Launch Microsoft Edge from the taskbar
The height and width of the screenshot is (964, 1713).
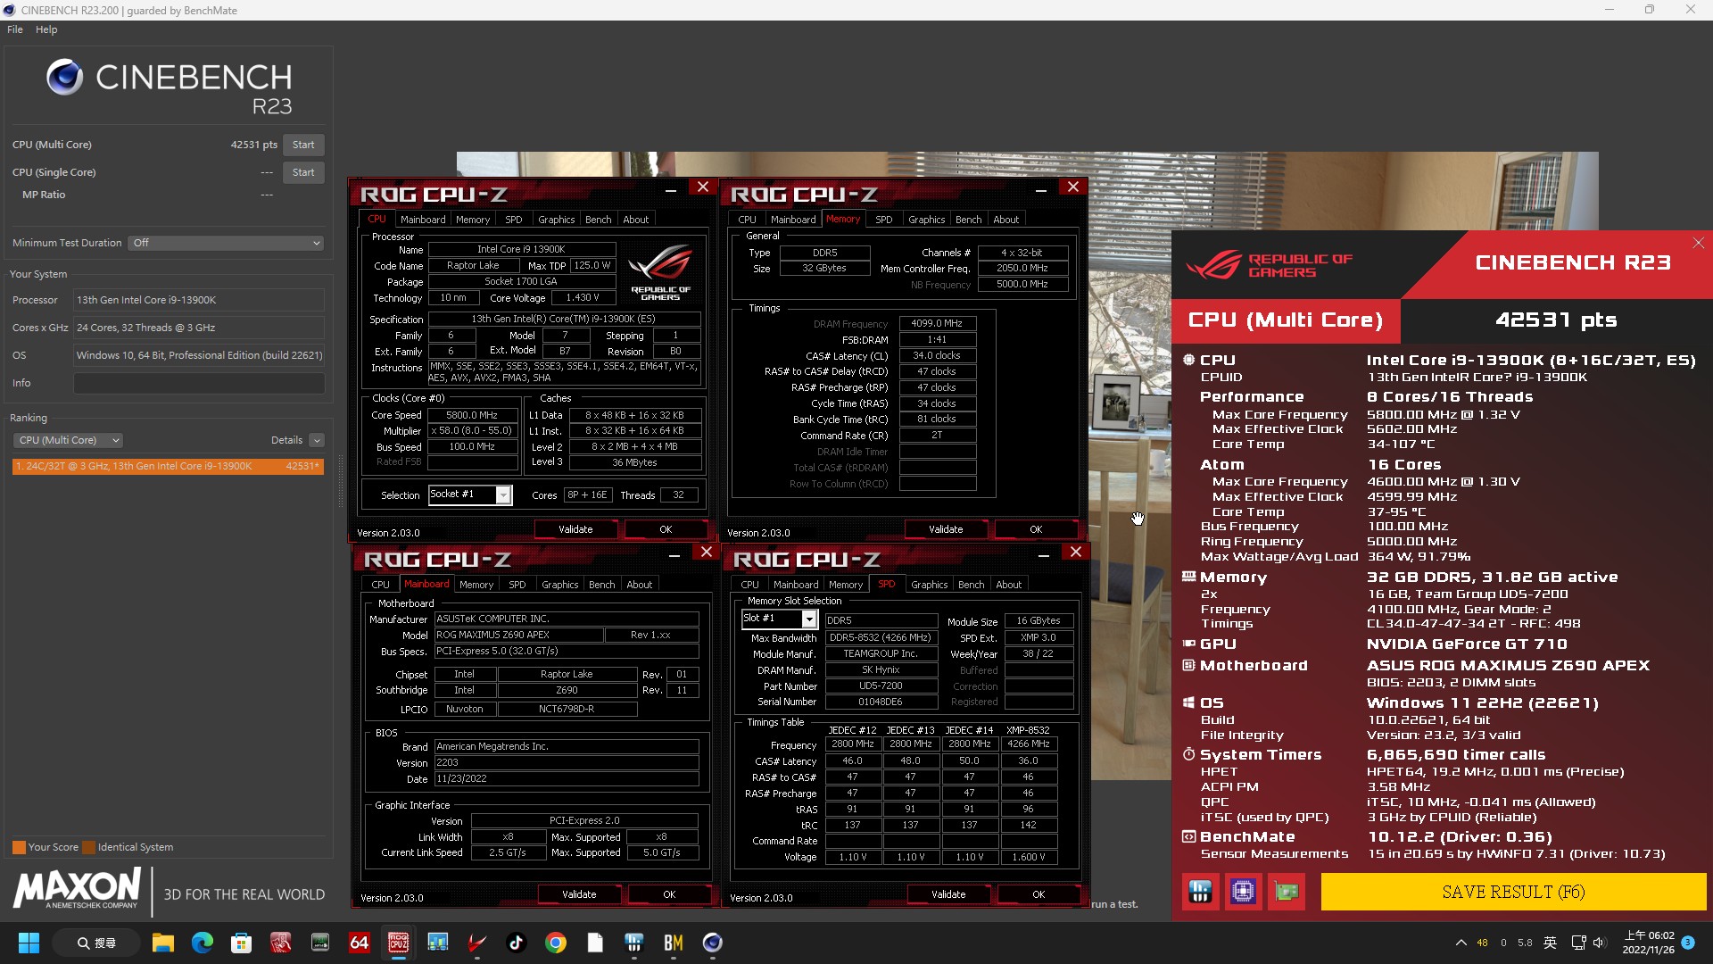pos(202,943)
